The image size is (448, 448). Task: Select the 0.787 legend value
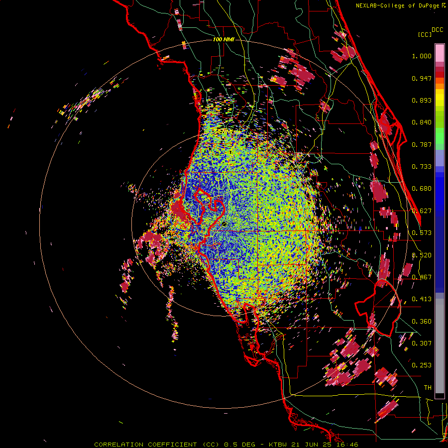(x=422, y=144)
